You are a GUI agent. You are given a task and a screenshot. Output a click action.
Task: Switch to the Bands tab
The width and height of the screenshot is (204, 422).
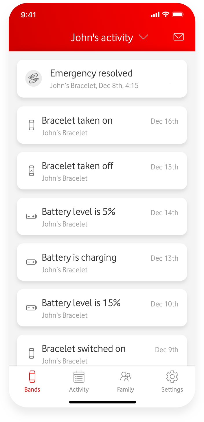(x=32, y=381)
